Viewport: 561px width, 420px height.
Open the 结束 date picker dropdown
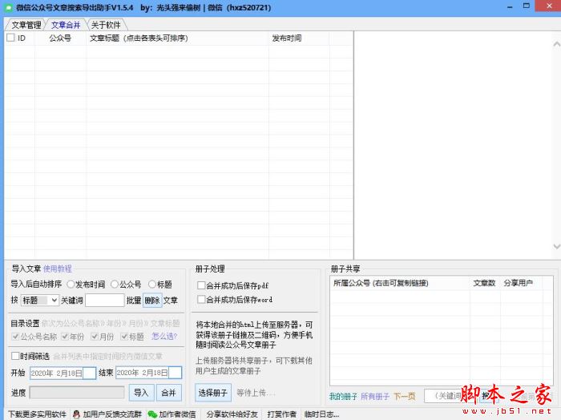click(176, 373)
